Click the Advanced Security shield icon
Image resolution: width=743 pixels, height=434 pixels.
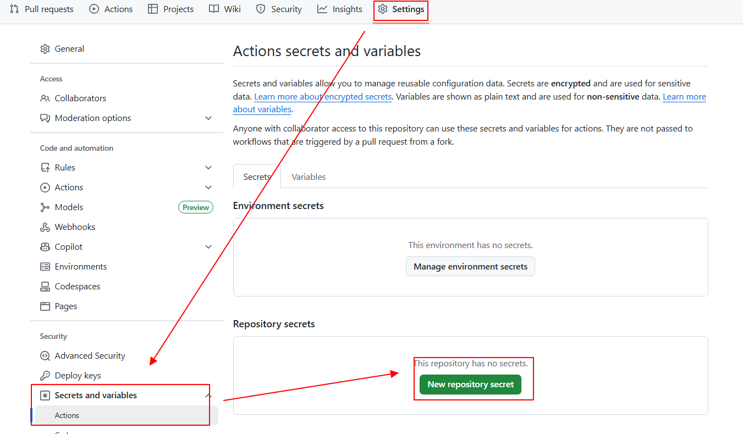pos(45,356)
